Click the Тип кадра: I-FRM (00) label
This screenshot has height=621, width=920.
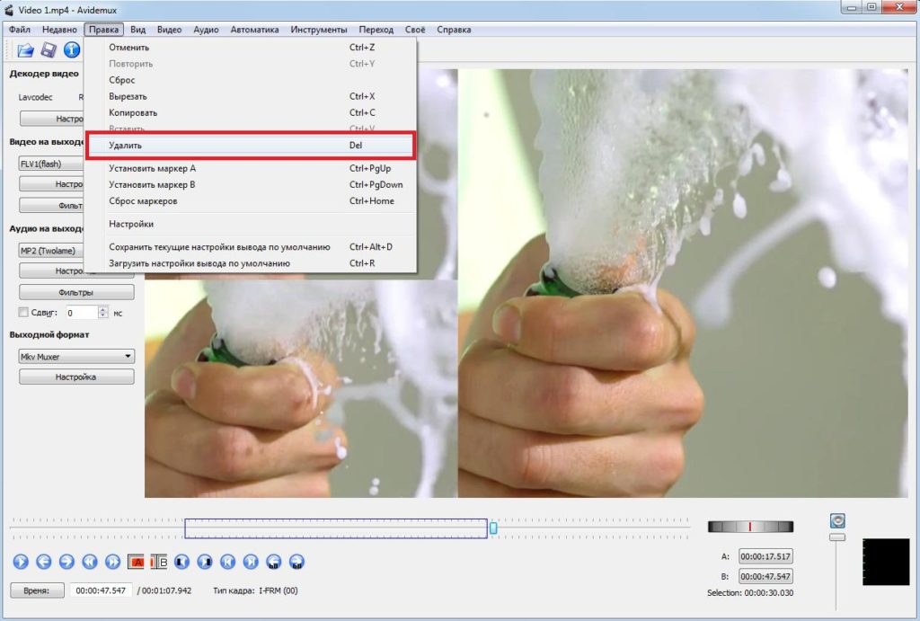click(256, 590)
